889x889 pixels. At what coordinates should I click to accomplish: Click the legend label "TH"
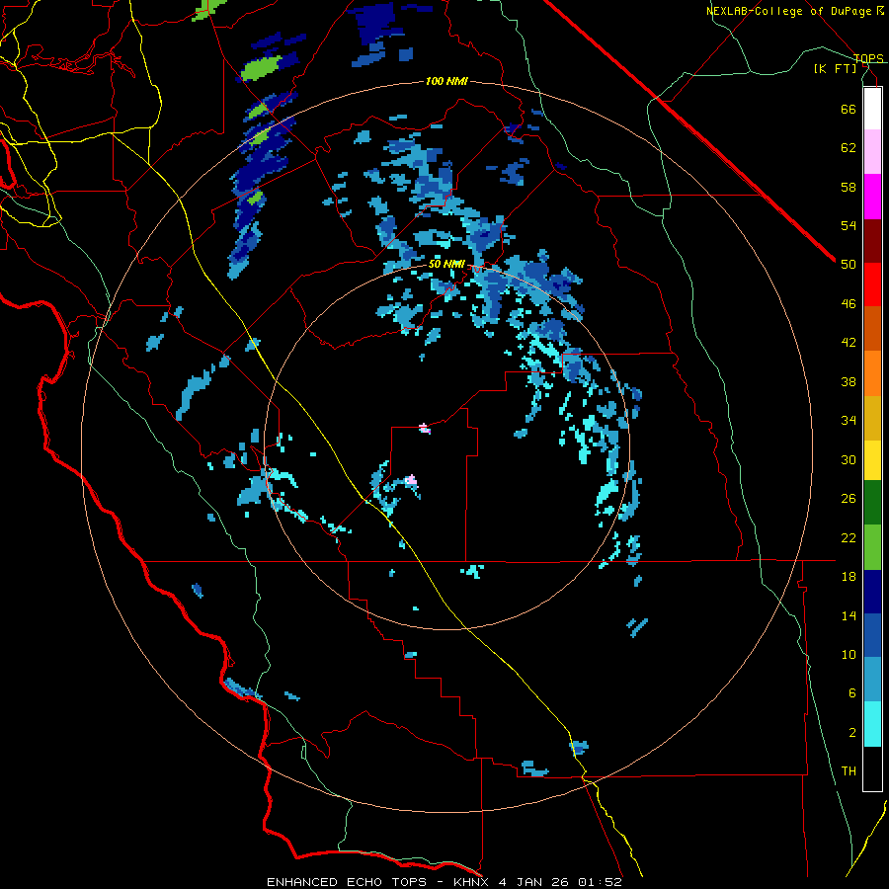point(849,771)
